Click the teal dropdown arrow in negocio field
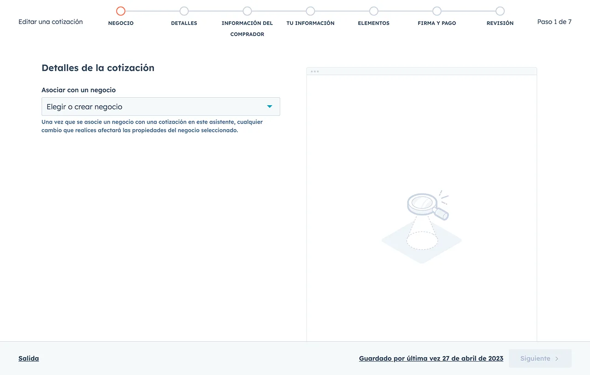 (x=270, y=107)
